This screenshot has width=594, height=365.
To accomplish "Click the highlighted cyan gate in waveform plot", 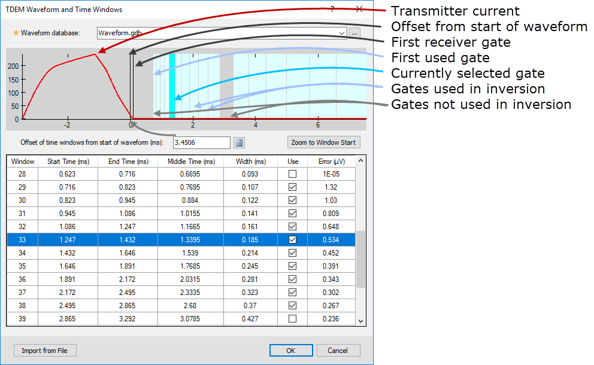I will tap(172, 86).
